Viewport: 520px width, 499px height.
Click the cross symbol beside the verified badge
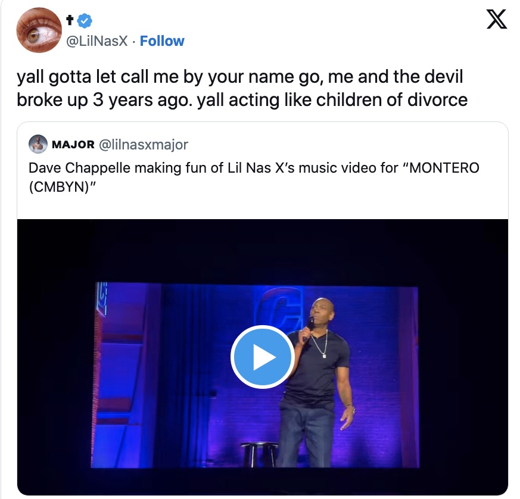click(70, 21)
